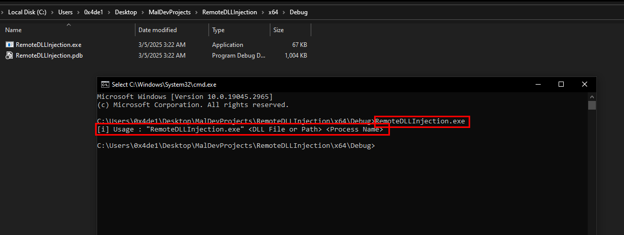Maximize the cmd.exe window
The image size is (624, 235).
(561, 84)
